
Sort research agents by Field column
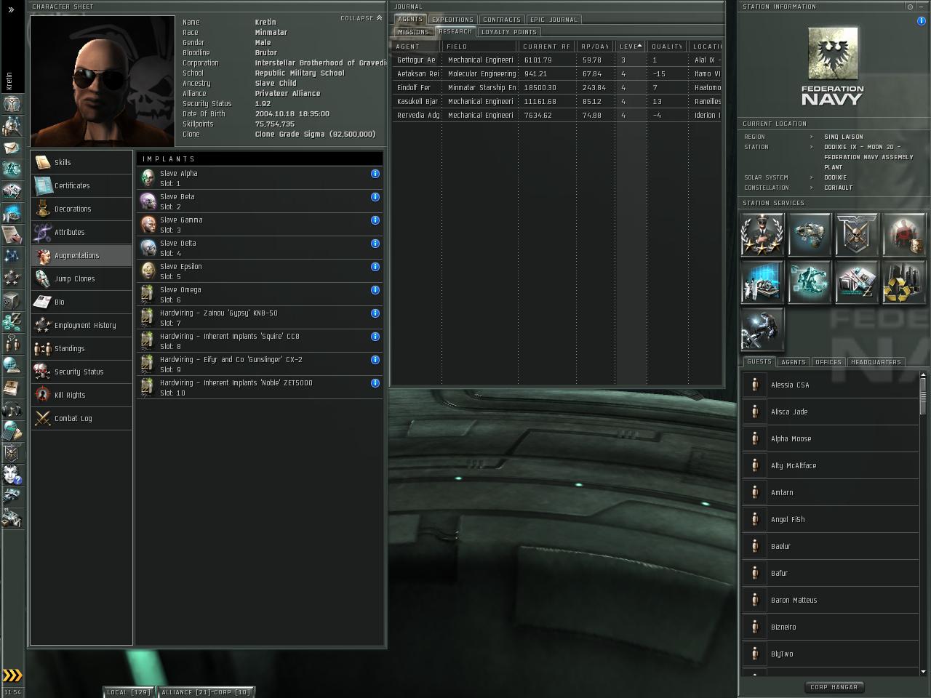point(480,47)
